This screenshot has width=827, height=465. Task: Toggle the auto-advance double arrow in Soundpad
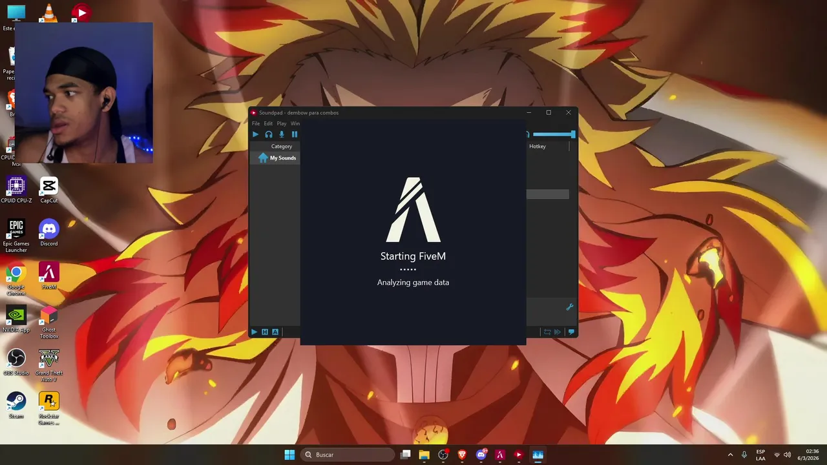click(x=558, y=332)
